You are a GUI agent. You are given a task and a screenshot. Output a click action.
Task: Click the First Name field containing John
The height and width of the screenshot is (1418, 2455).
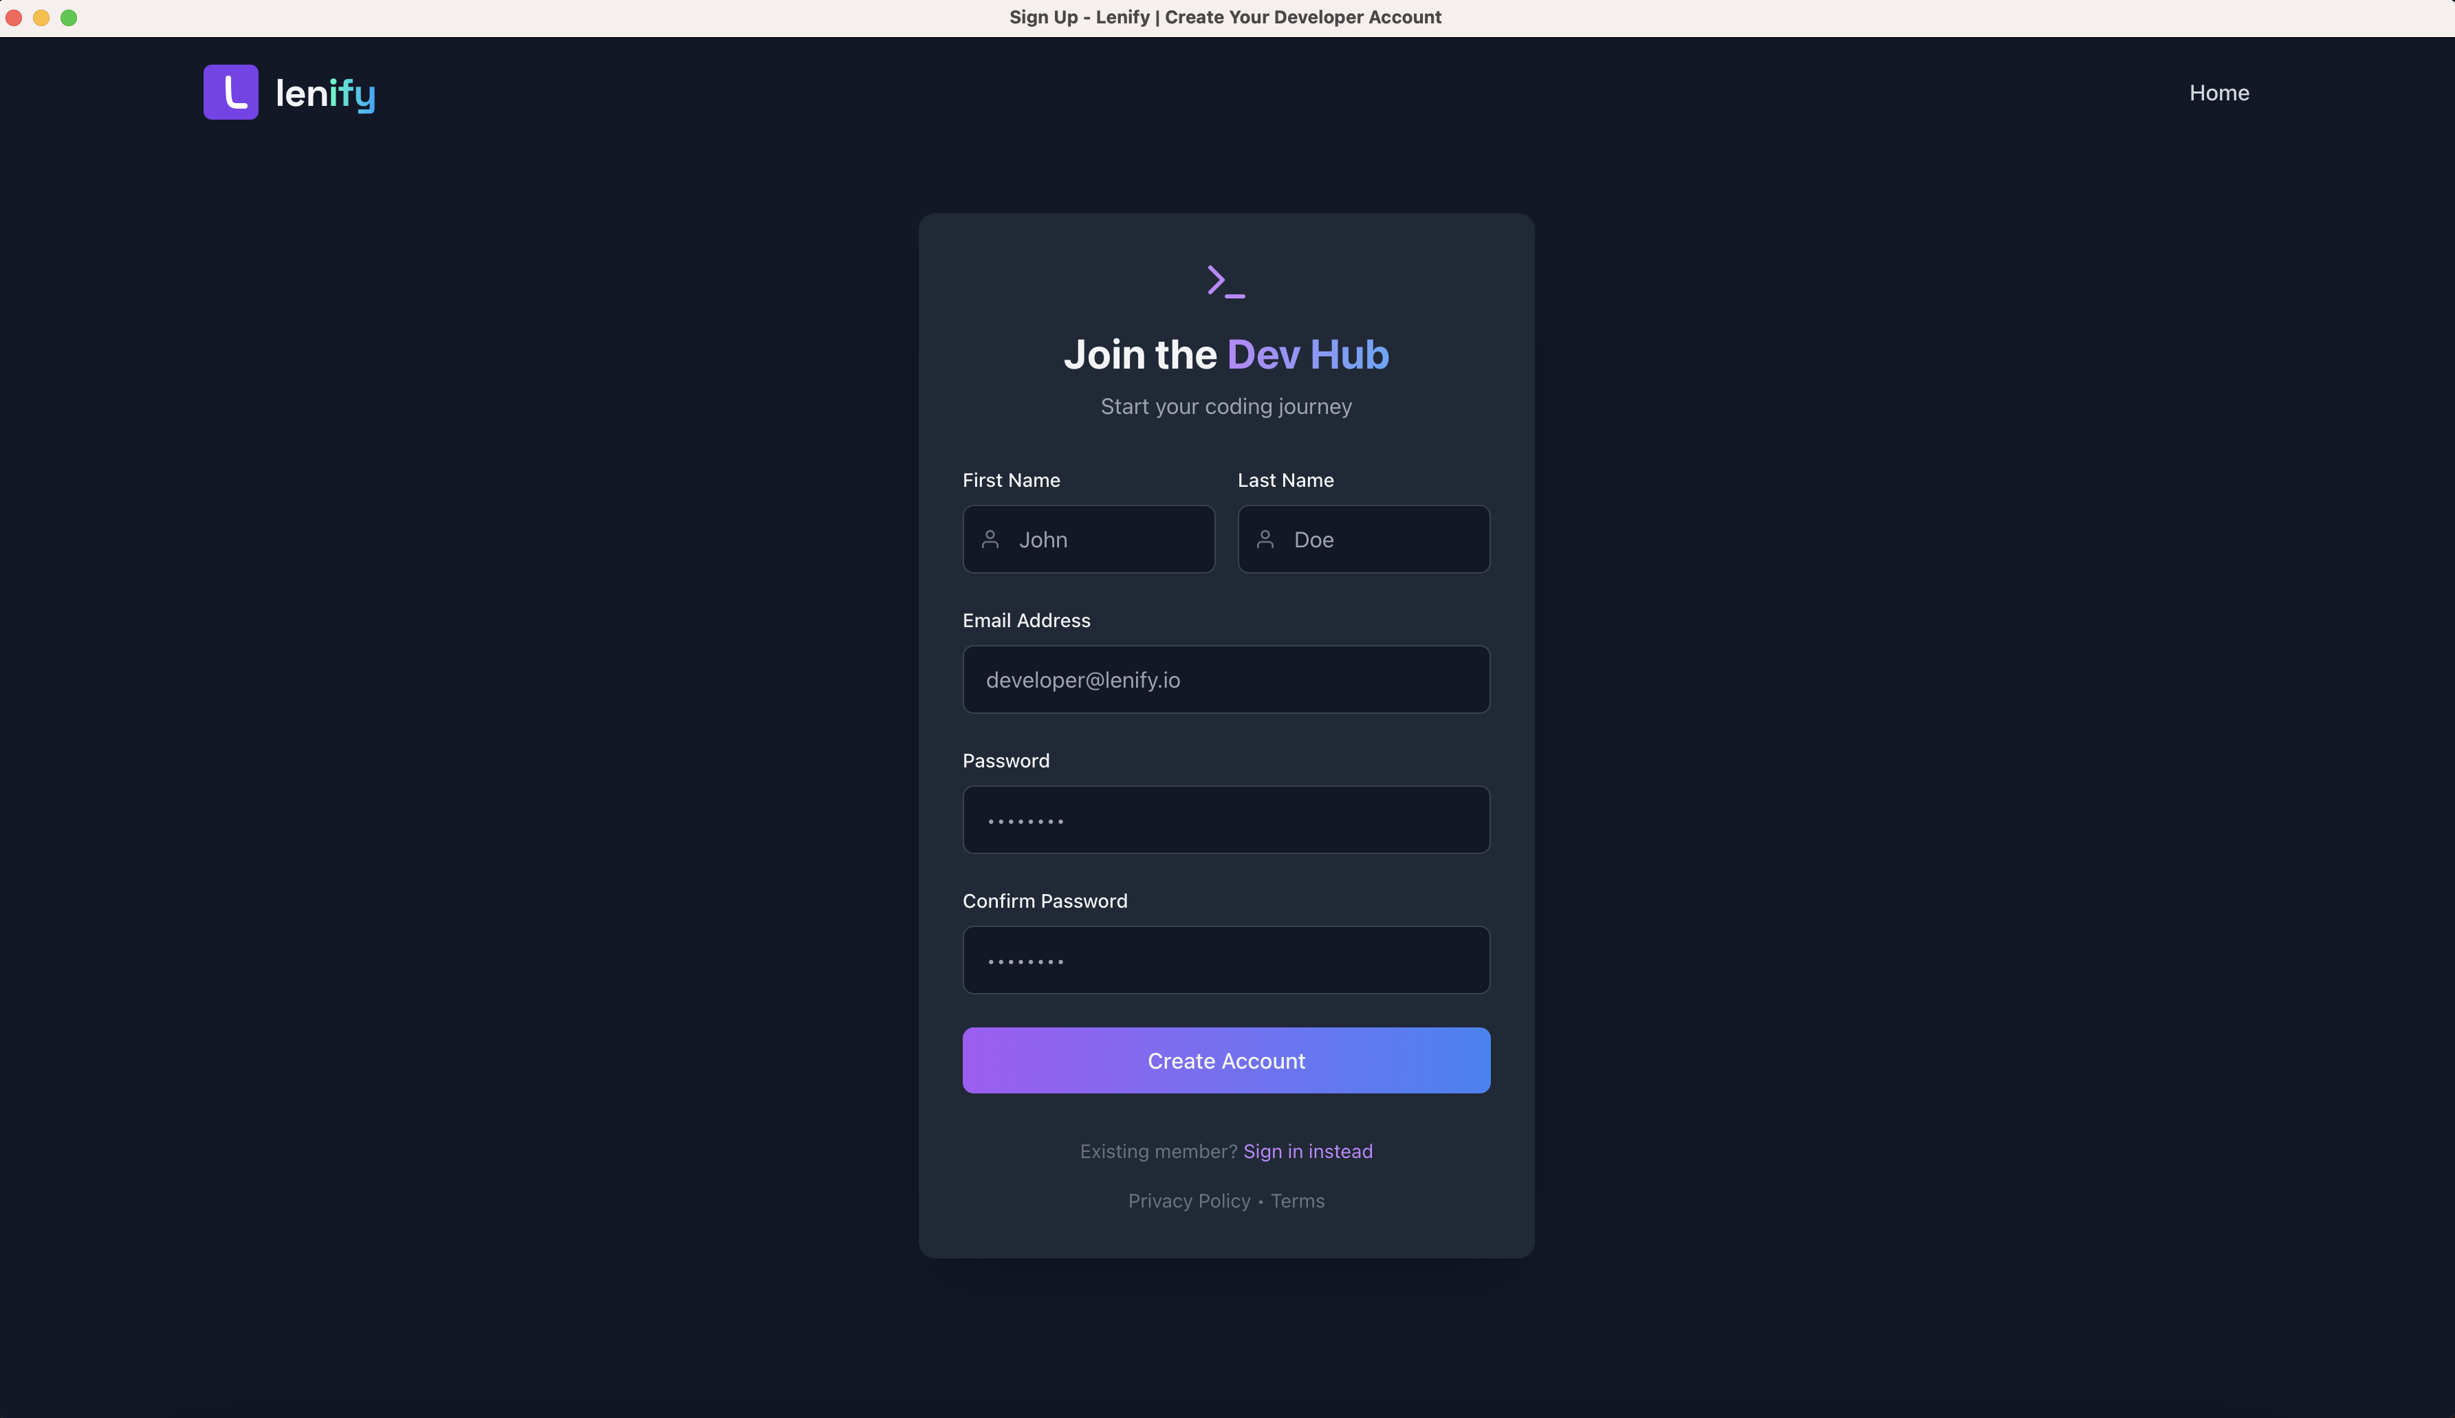[x=1088, y=540]
